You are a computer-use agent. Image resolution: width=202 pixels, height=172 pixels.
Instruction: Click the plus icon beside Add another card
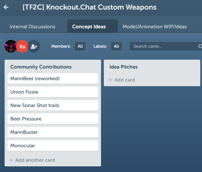pos(11,160)
